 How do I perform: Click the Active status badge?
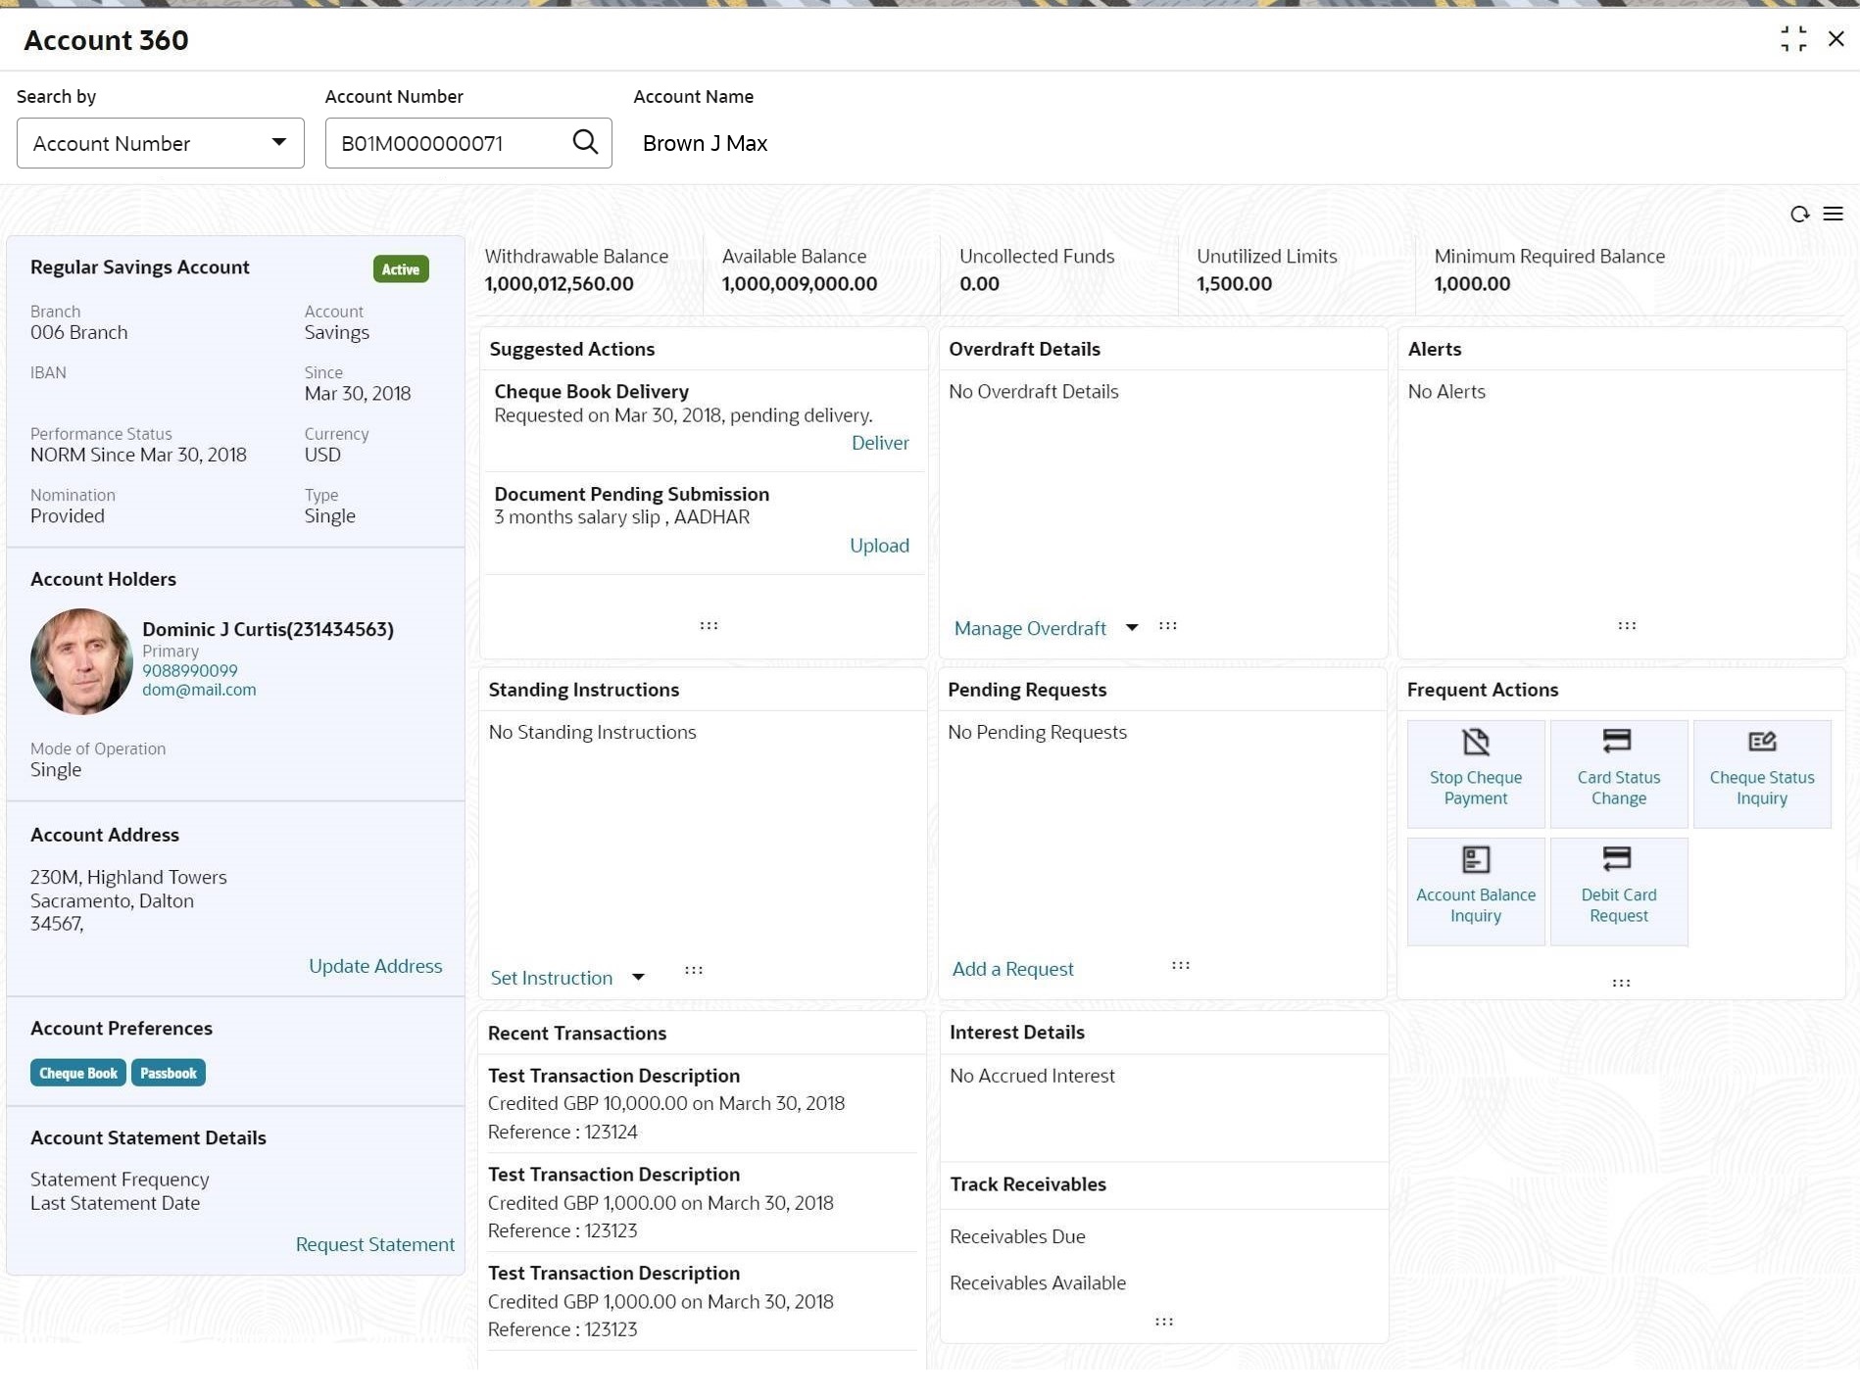pyautogui.click(x=401, y=269)
